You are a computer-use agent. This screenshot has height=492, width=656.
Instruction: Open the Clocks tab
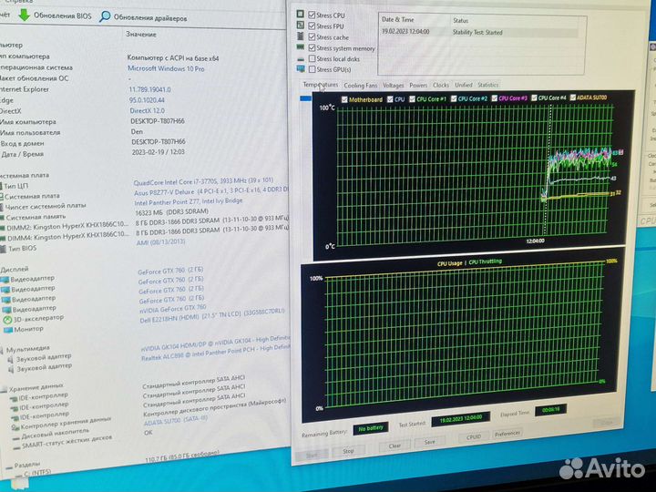(x=441, y=85)
